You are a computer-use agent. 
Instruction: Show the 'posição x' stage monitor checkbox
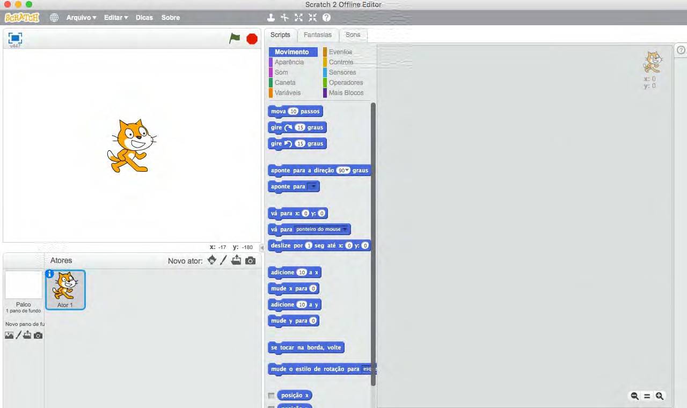tap(272, 395)
